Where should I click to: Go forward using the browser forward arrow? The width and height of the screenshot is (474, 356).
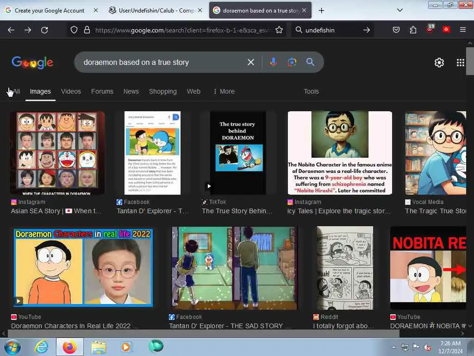point(28,30)
